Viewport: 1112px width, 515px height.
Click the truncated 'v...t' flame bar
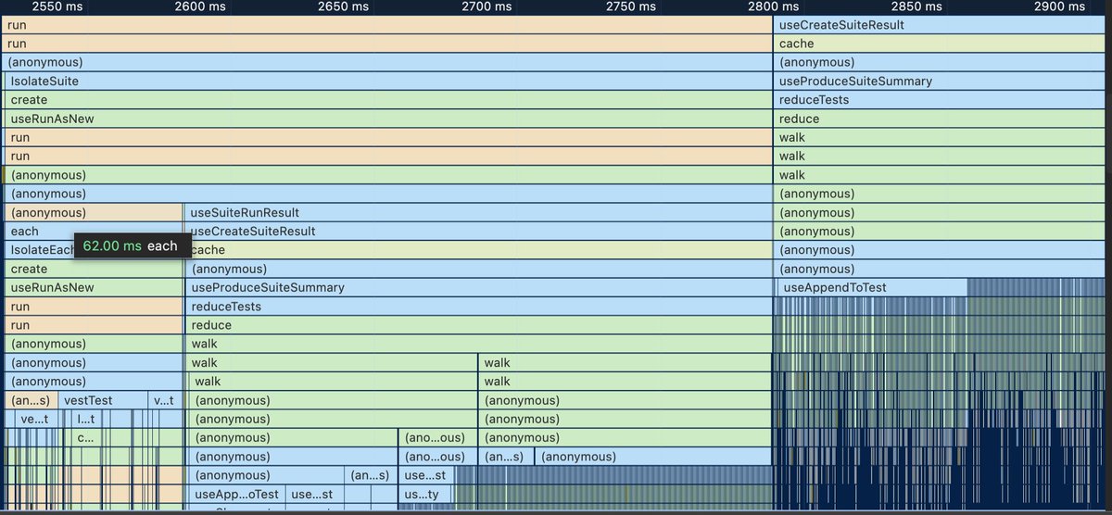164,400
